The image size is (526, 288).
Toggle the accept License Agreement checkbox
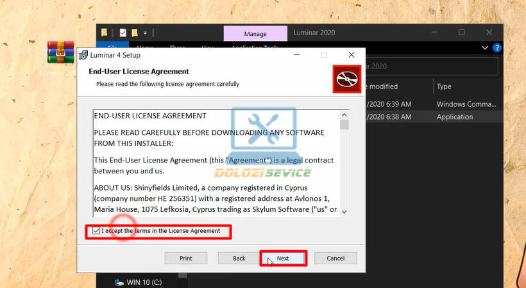[96, 231]
